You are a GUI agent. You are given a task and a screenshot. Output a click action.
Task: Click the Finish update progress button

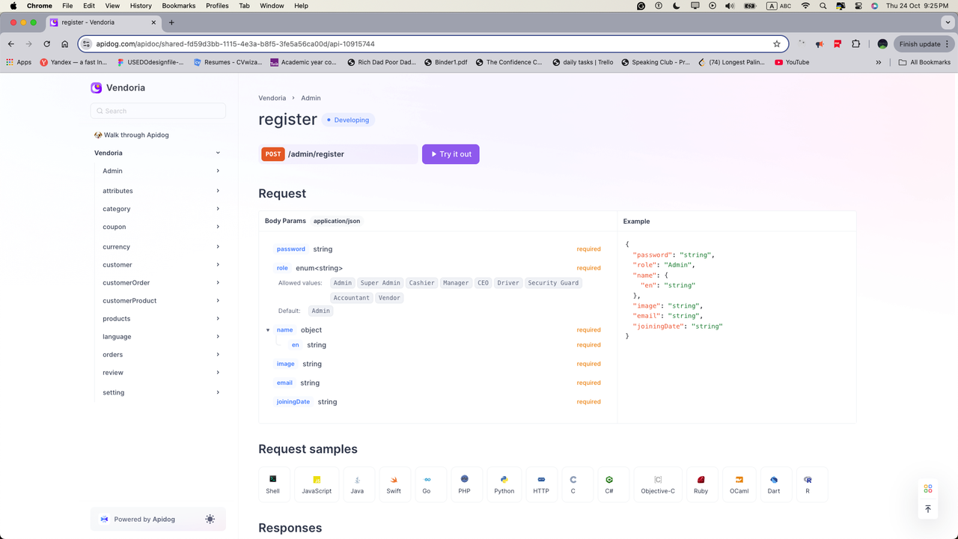[x=920, y=43]
